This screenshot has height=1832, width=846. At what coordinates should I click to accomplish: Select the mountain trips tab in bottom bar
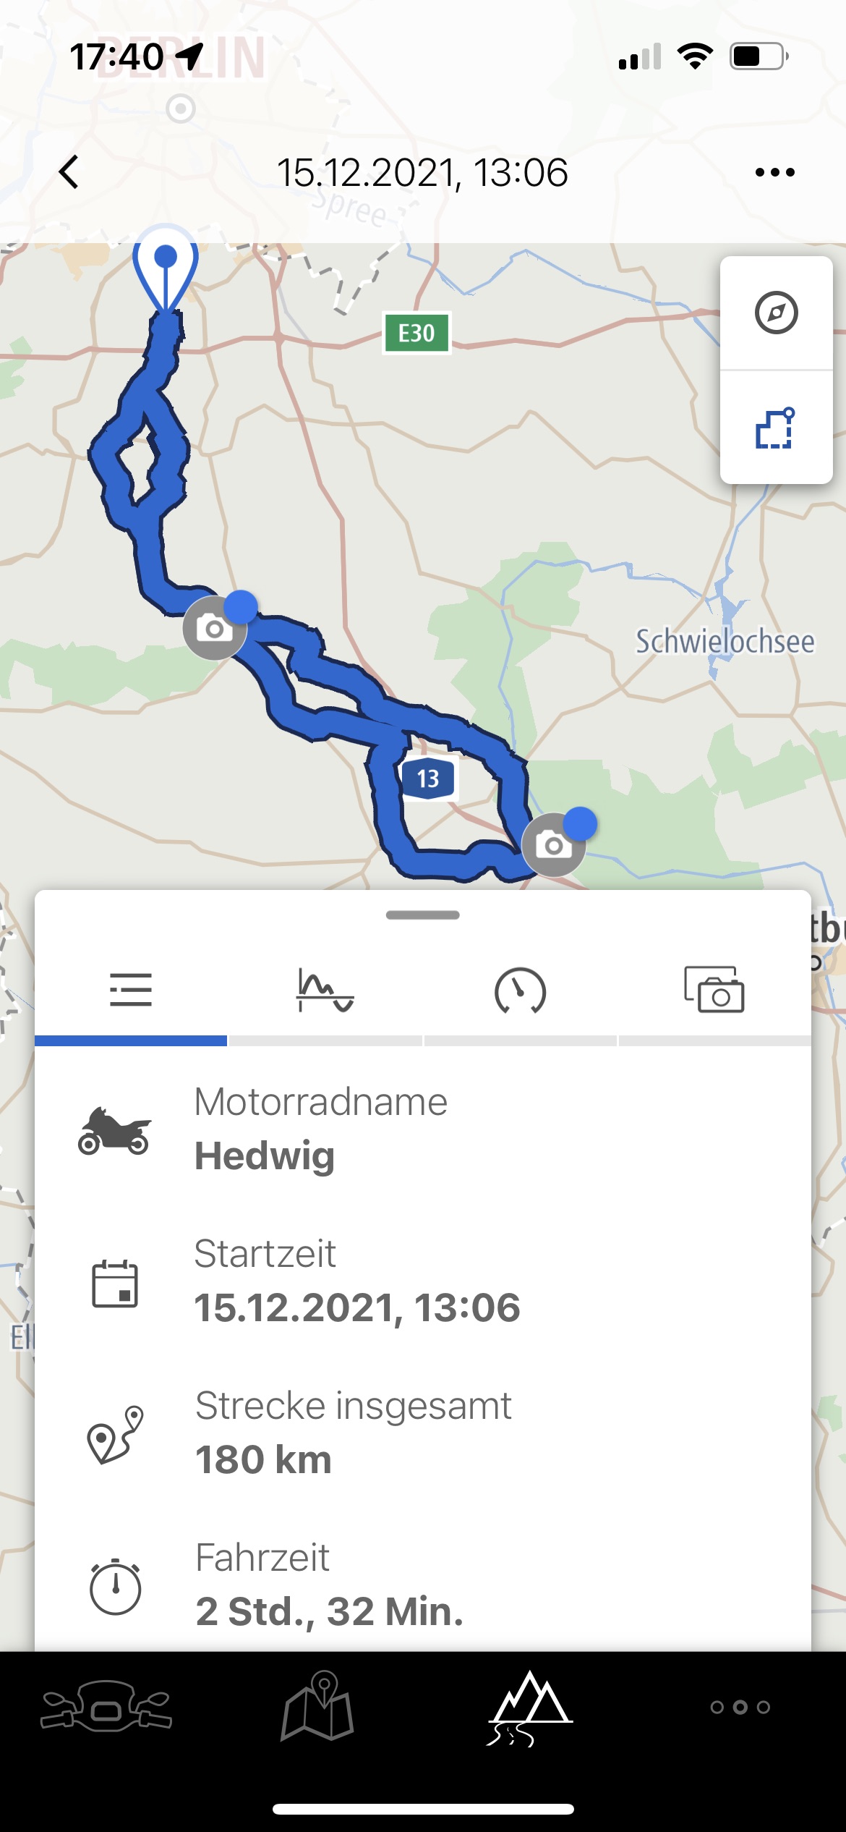tap(529, 1708)
